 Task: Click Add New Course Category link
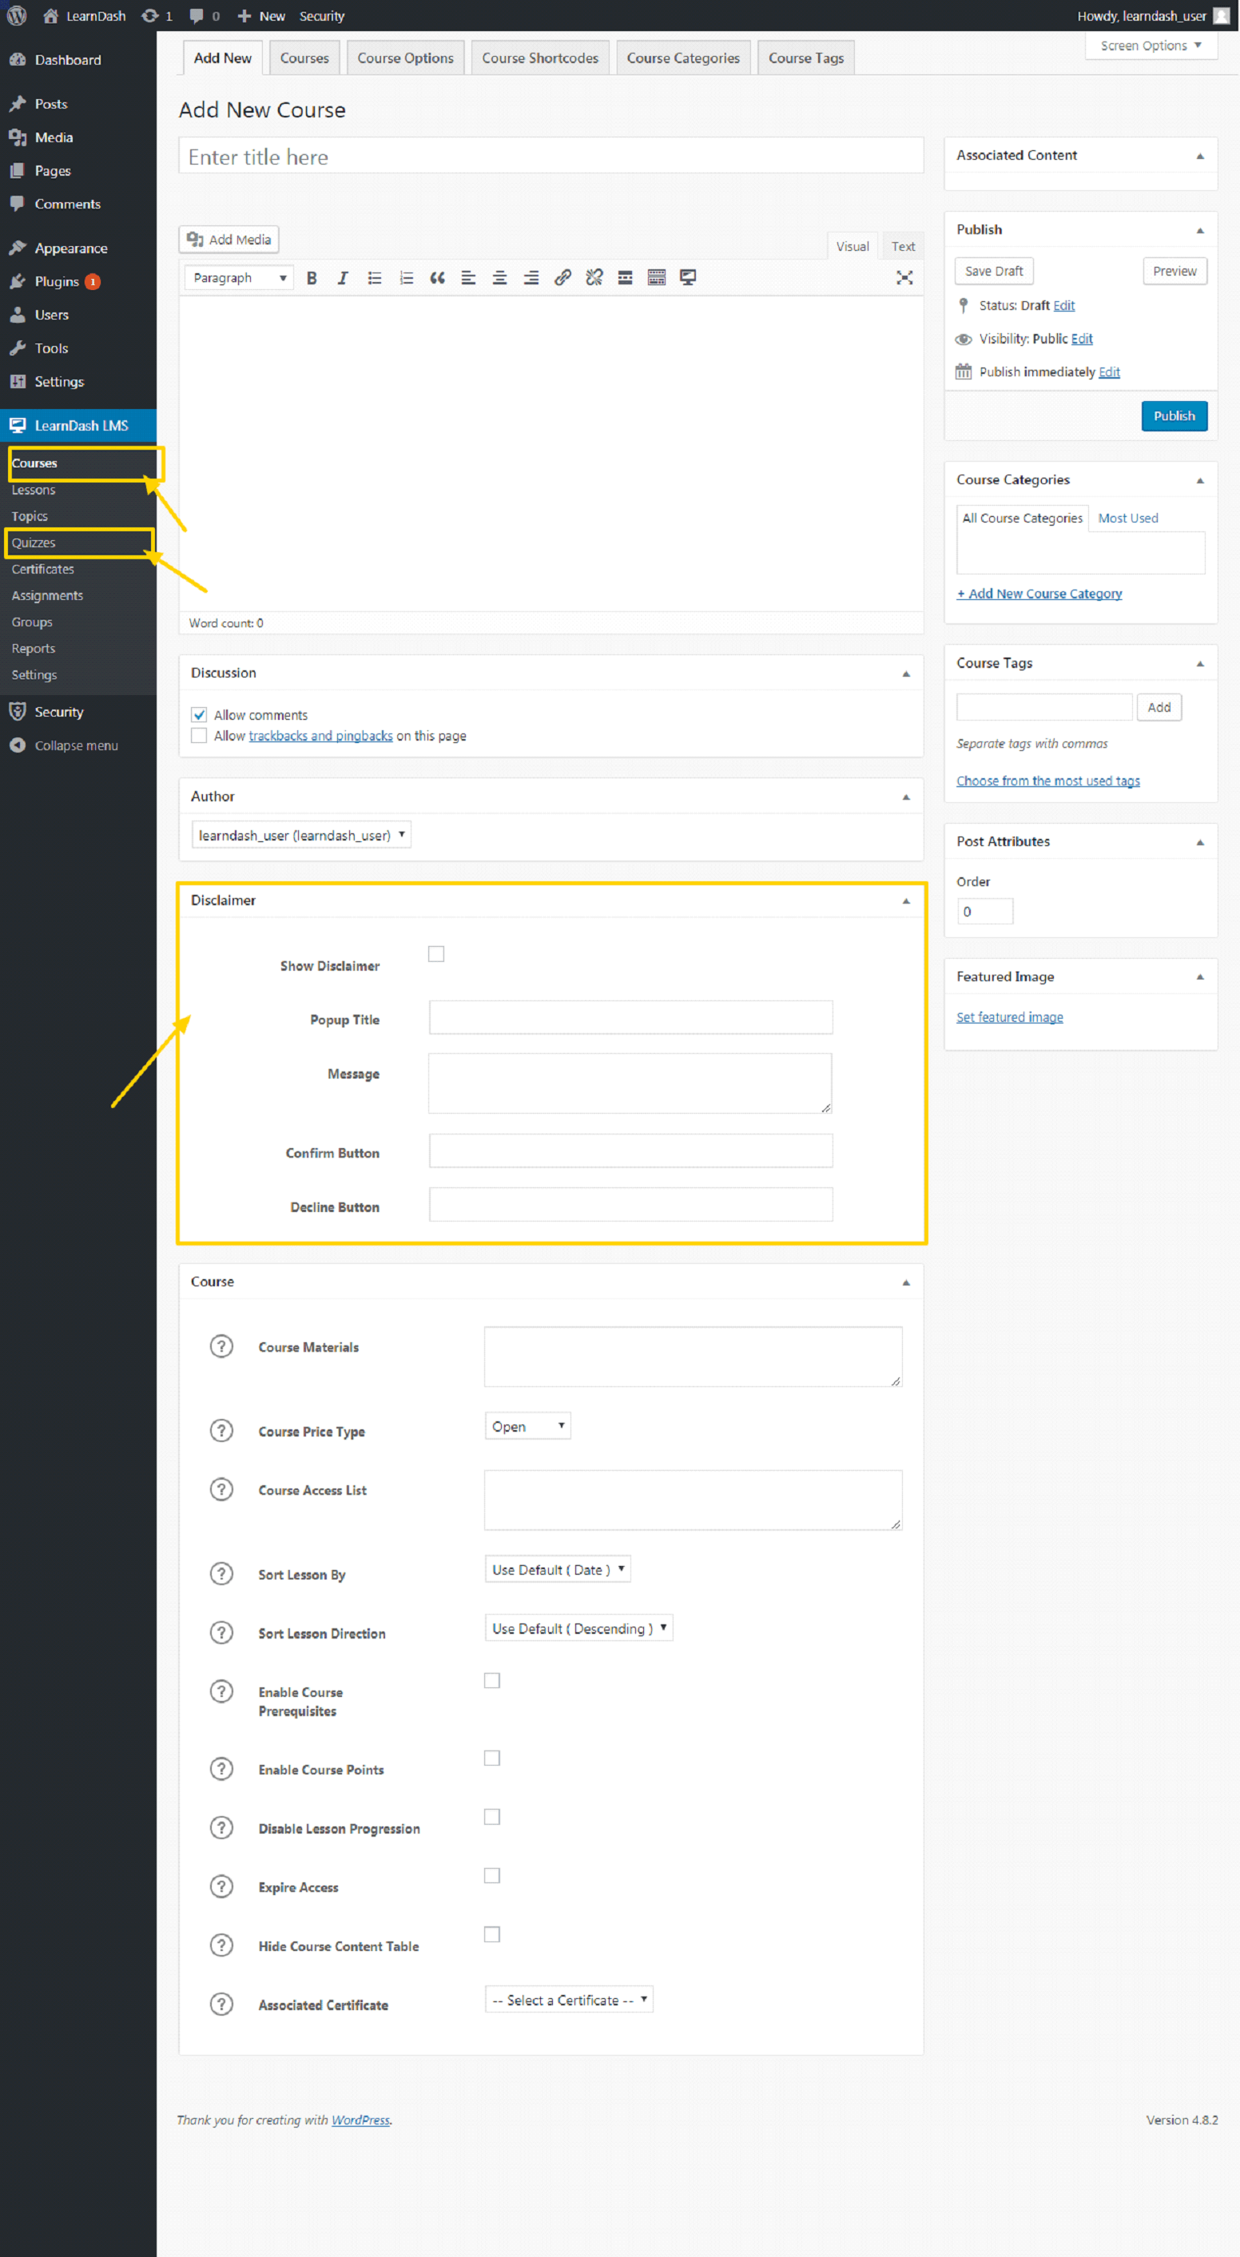[x=1039, y=593]
